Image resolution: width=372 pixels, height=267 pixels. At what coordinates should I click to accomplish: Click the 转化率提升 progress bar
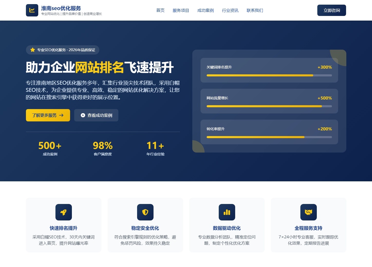coord(269,137)
